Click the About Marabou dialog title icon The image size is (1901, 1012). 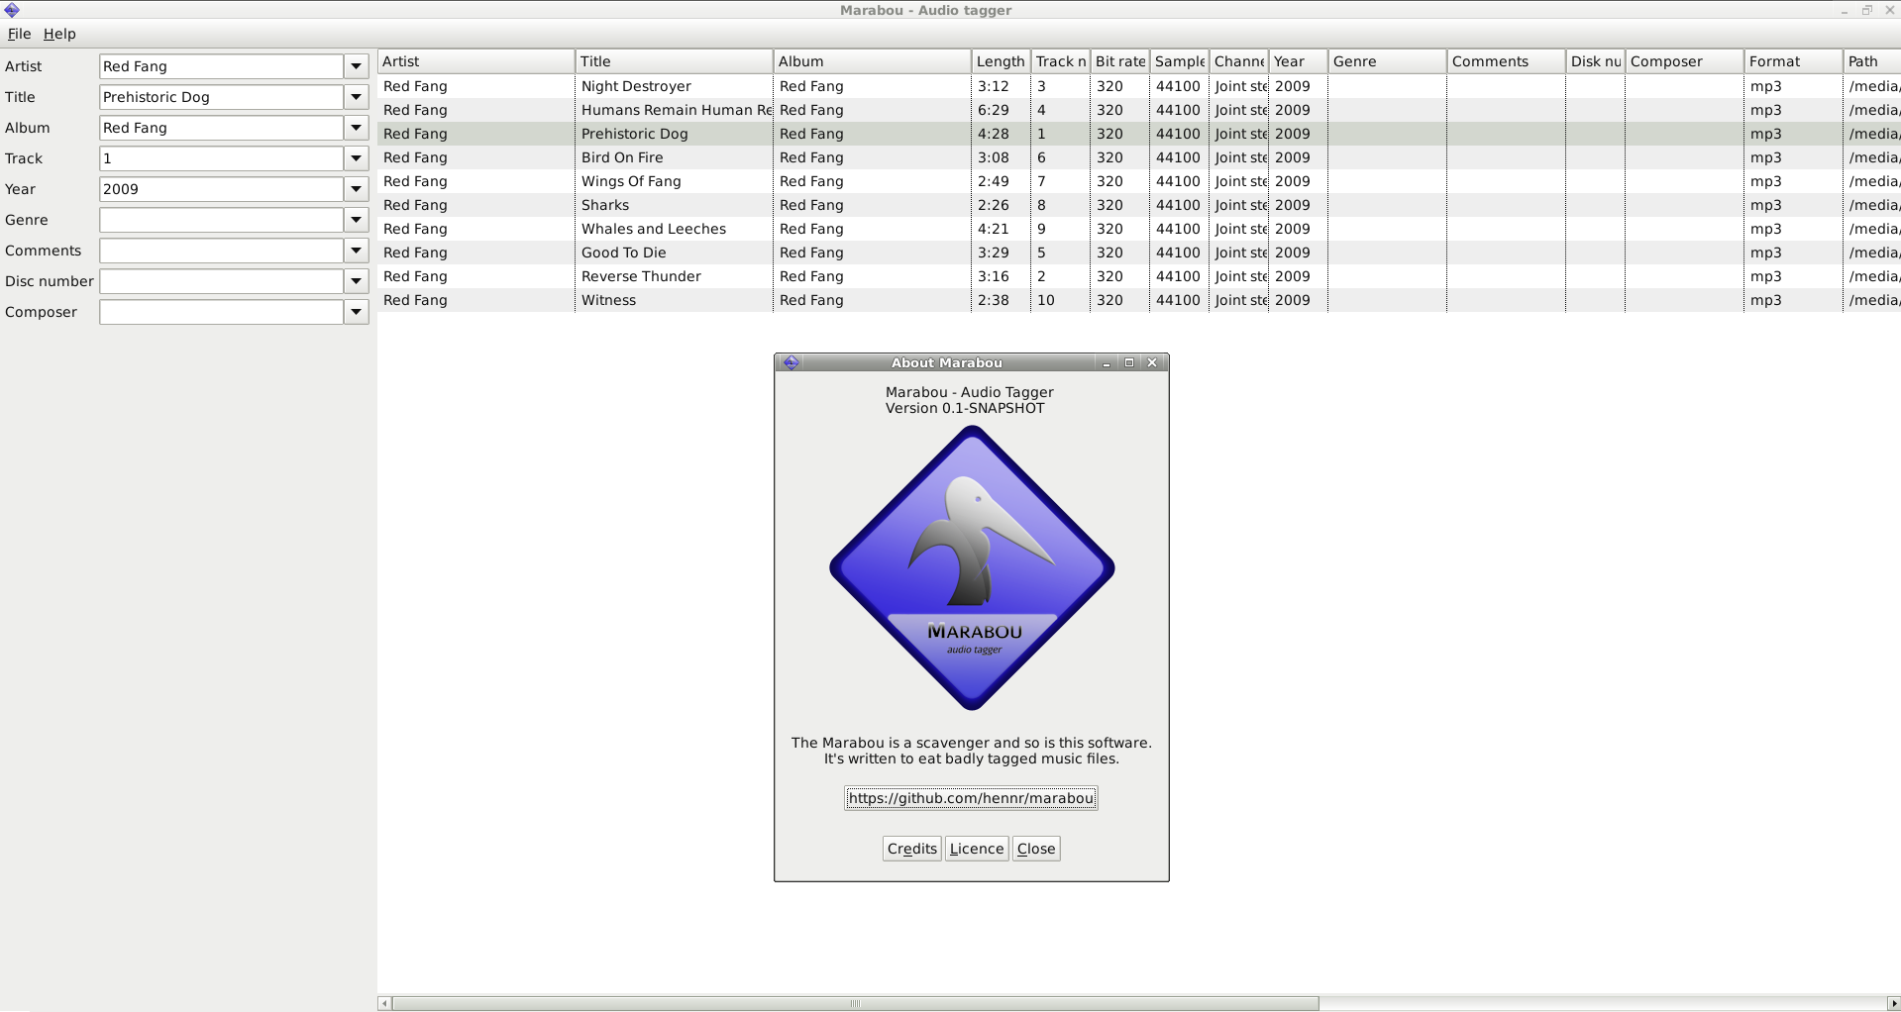[791, 362]
